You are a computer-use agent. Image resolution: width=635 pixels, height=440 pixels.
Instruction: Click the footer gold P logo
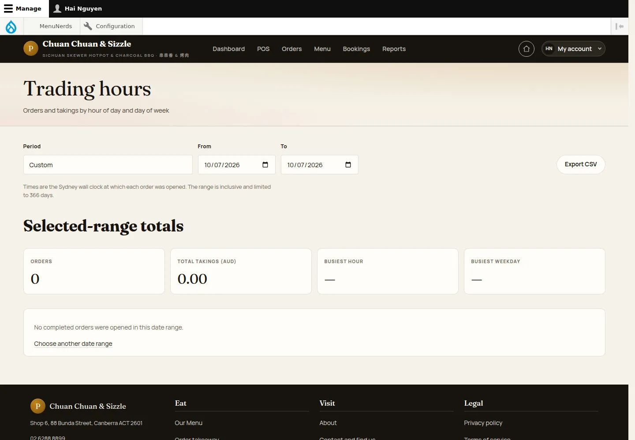click(38, 406)
